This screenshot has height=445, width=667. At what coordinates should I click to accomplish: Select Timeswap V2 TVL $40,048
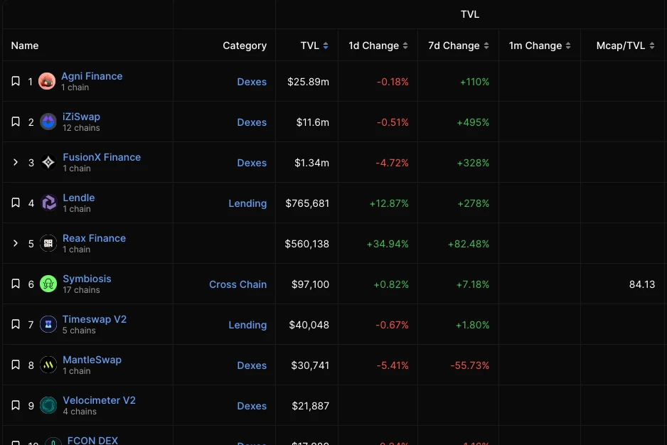pyautogui.click(x=309, y=325)
